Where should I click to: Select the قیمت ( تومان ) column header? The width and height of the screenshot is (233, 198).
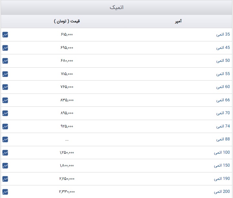tap(67, 21)
